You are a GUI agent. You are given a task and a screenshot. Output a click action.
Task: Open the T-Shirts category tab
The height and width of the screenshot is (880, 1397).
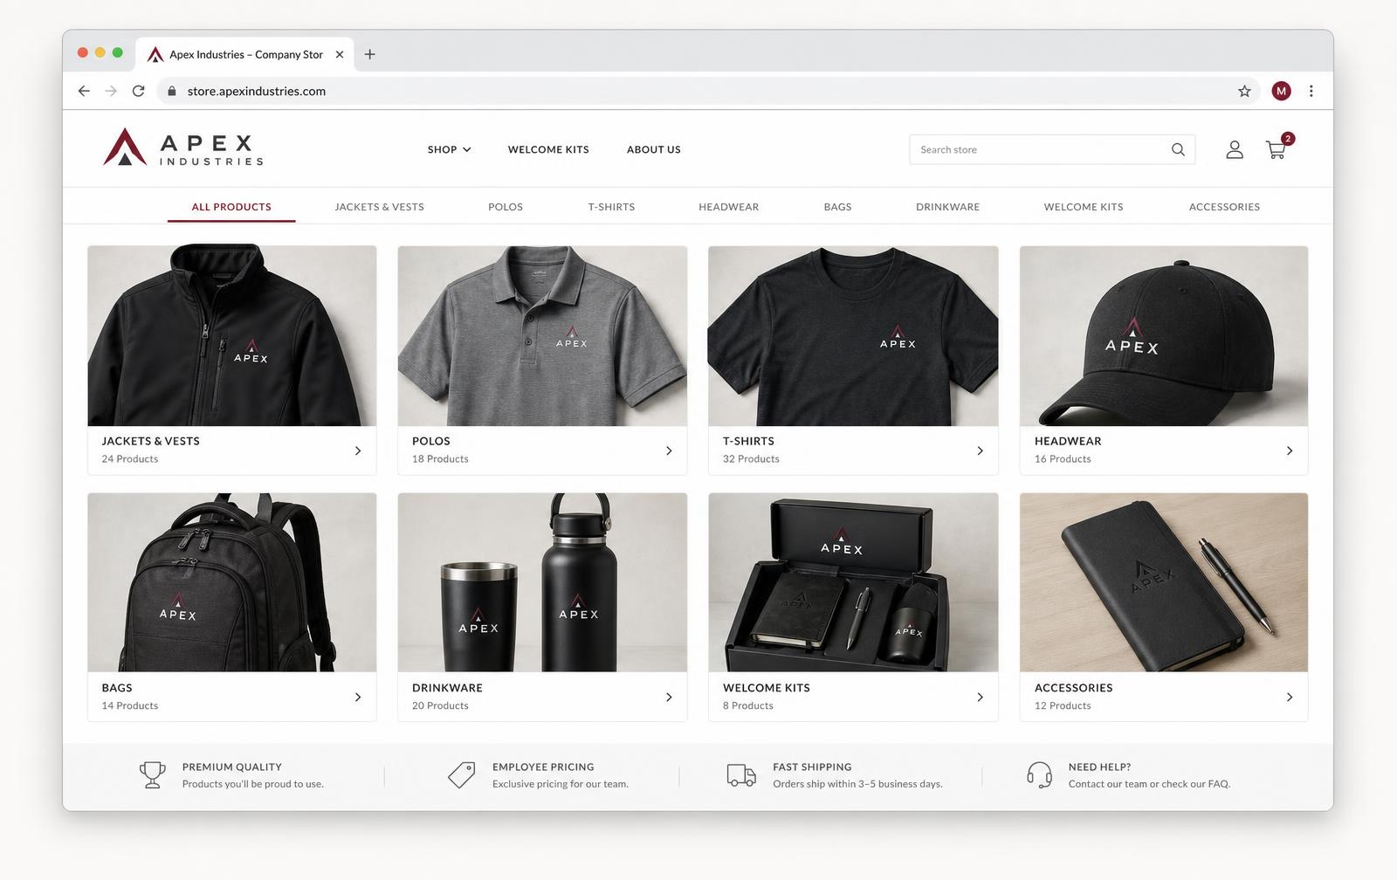[x=611, y=207]
